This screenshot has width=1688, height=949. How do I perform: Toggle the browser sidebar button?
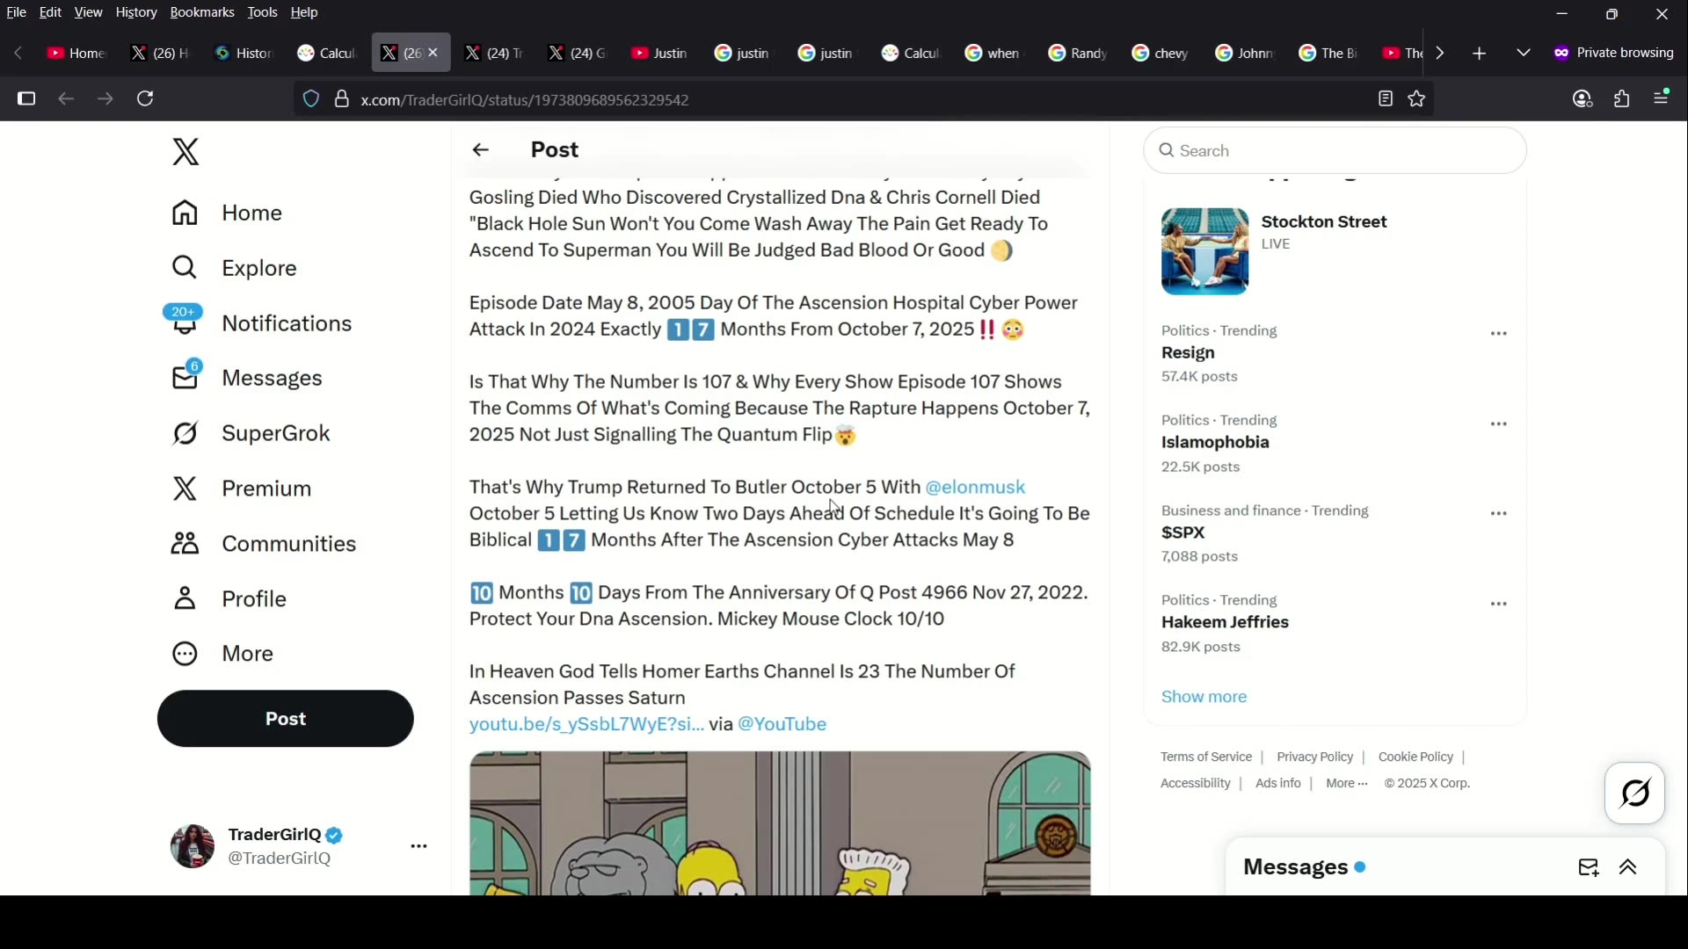(x=26, y=99)
